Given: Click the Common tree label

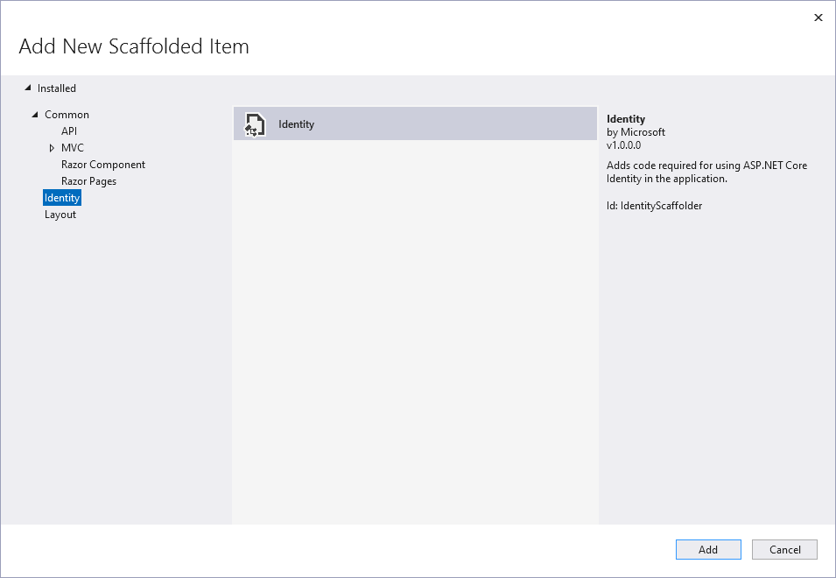Looking at the screenshot, I should tap(67, 115).
